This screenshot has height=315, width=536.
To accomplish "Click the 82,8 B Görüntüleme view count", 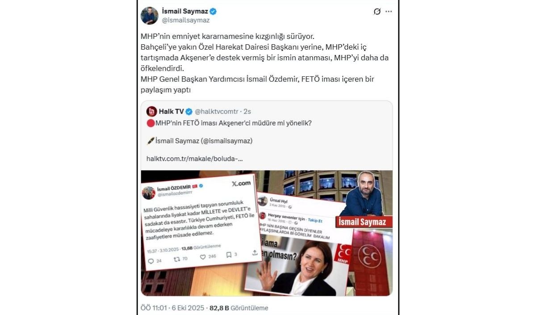I will 239,308.
